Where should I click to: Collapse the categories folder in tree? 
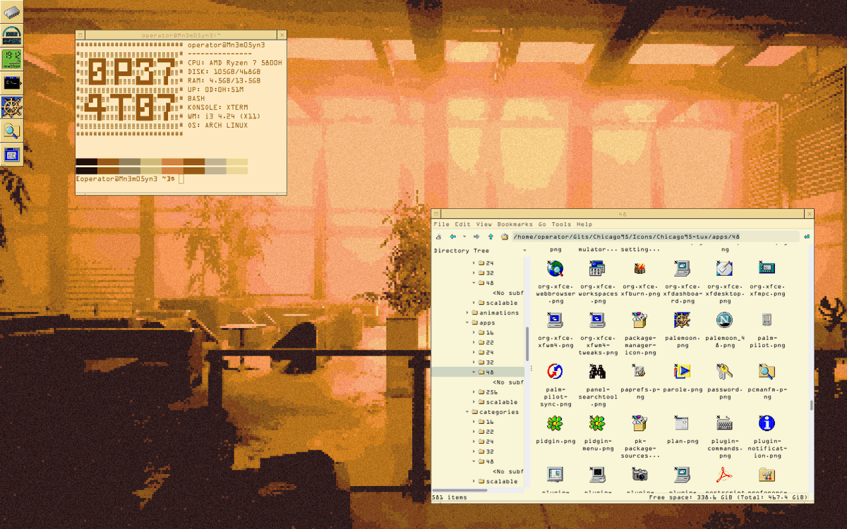pos(467,412)
